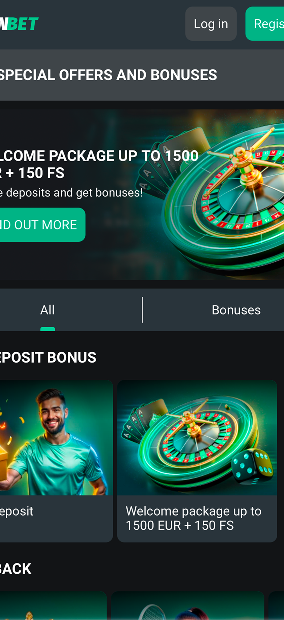The width and height of the screenshot is (284, 620).
Task: Tap the BET logo in header
Action: tap(19, 24)
